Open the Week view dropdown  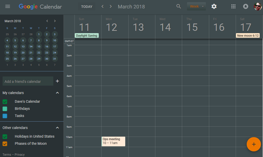(196, 6)
